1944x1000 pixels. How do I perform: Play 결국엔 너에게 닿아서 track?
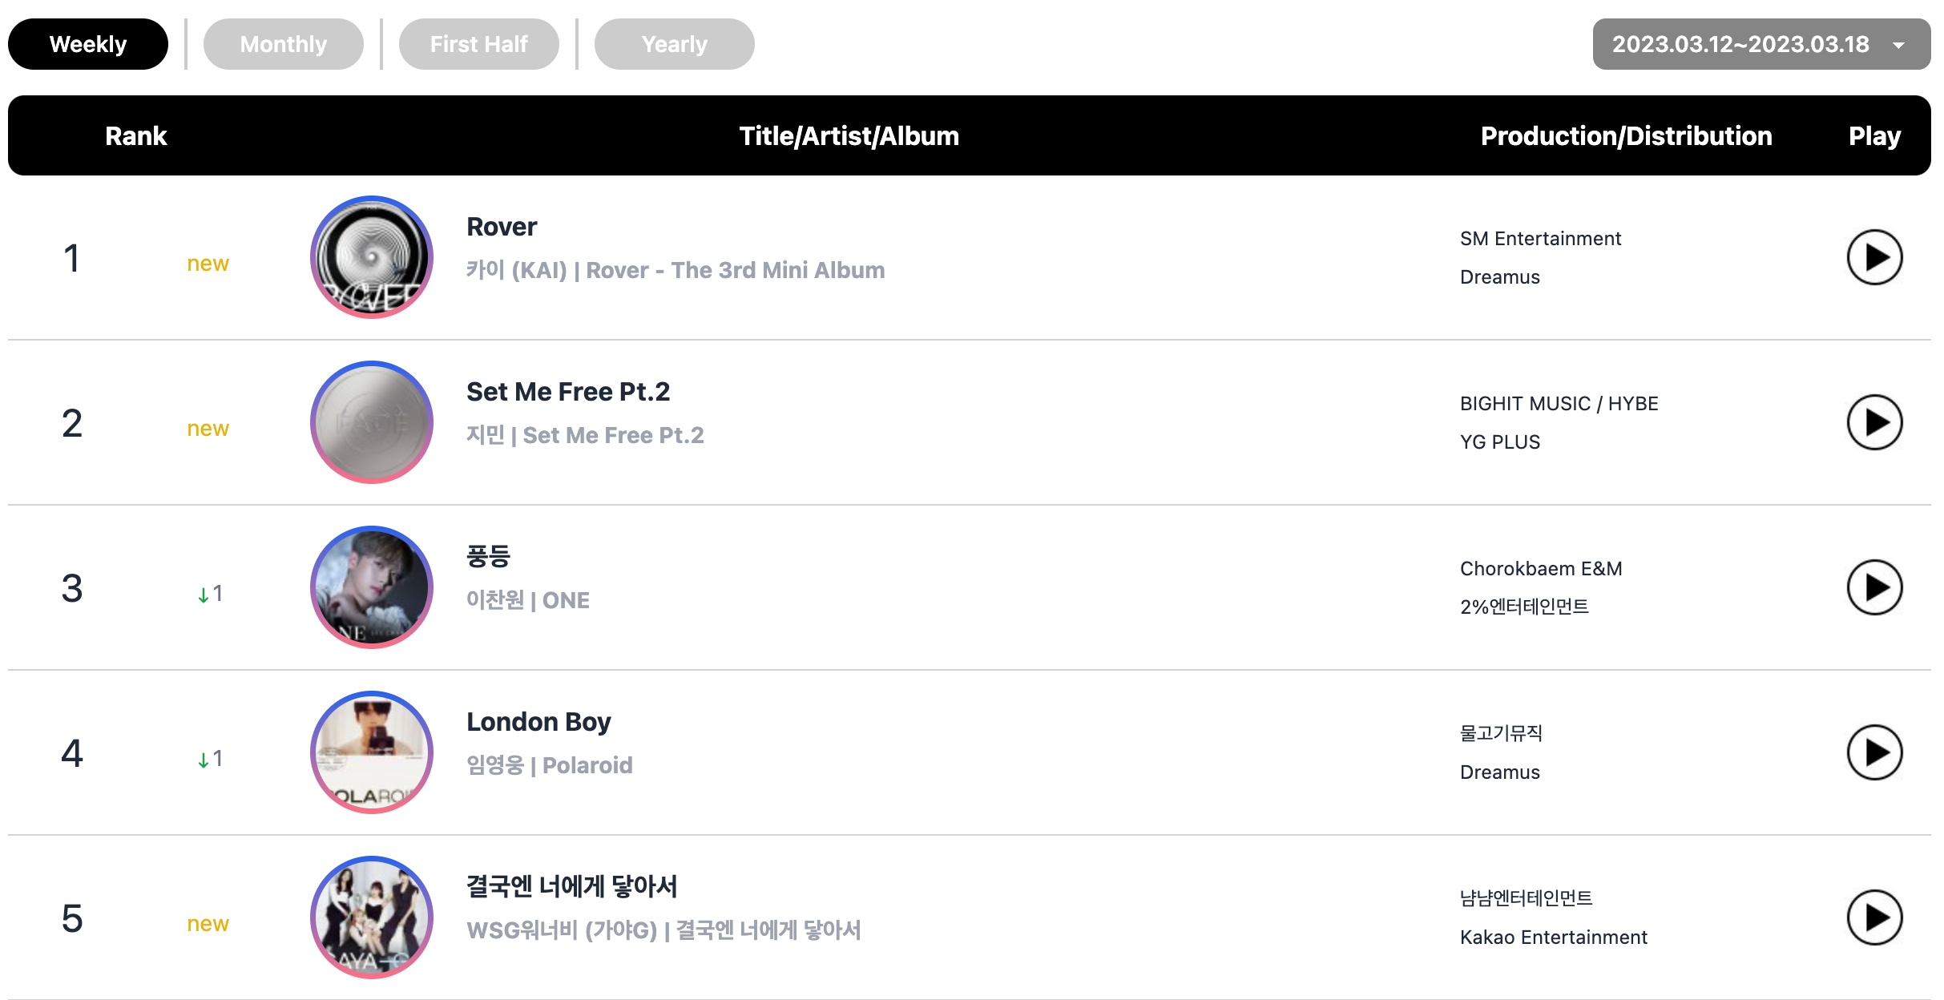point(1874,917)
